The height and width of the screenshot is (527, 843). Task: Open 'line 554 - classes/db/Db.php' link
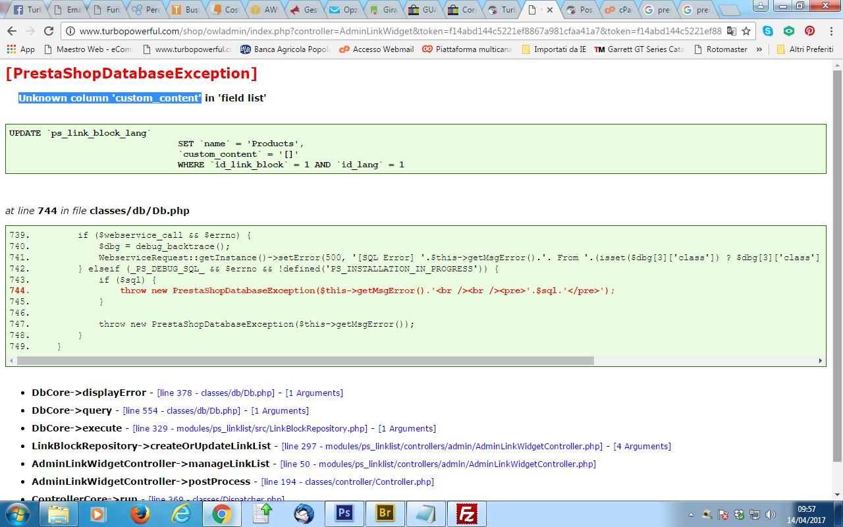[x=181, y=411]
